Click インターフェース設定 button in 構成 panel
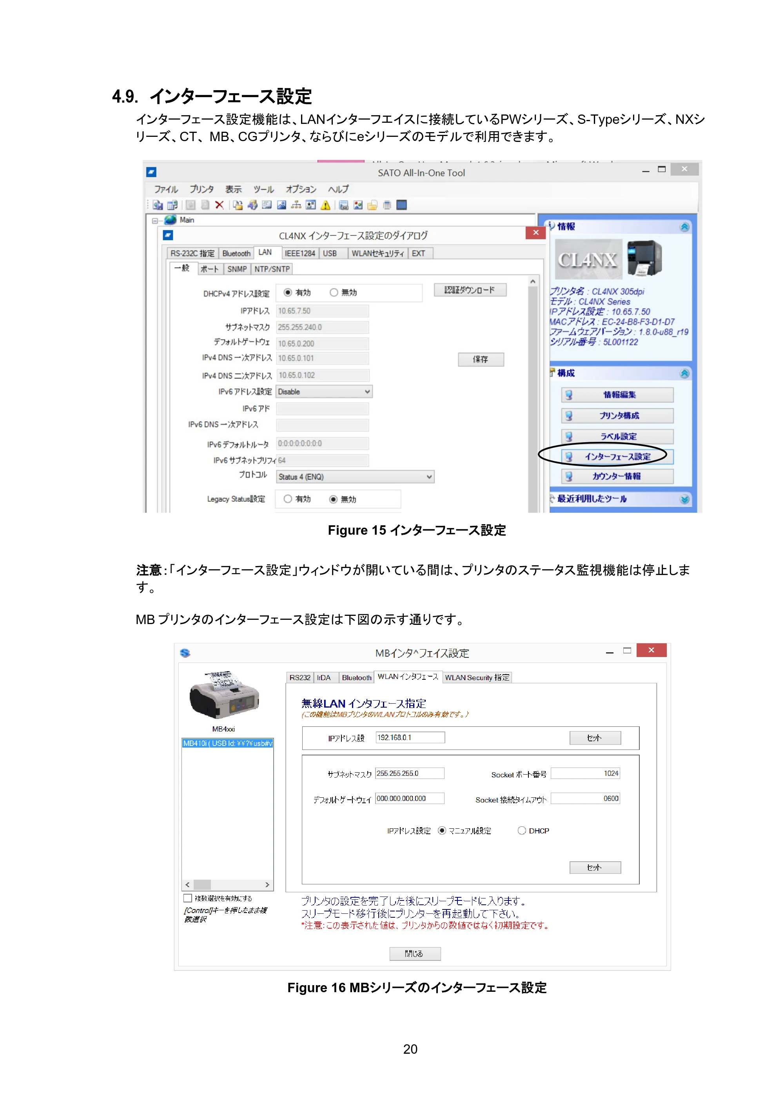The height and width of the screenshot is (1109, 784). tap(617, 456)
